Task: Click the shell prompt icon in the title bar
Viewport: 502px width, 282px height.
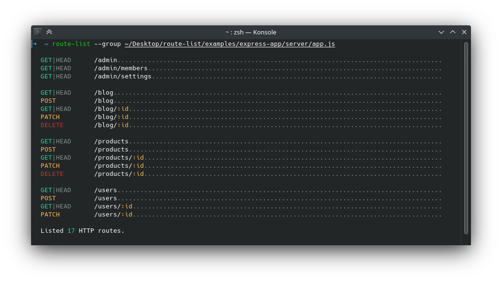Action: pos(37,32)
